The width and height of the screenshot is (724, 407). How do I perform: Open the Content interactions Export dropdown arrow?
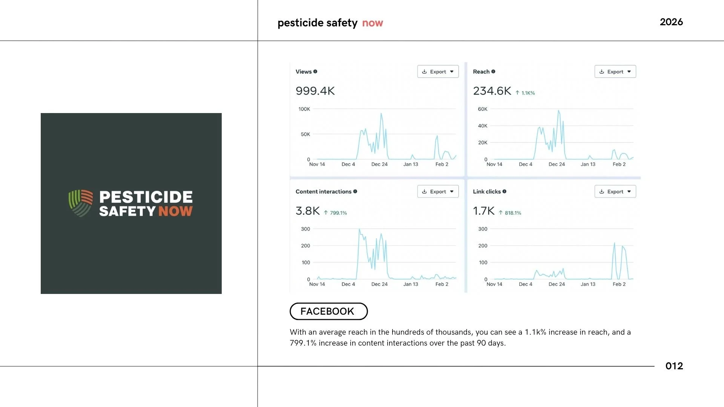coord(452,191)
